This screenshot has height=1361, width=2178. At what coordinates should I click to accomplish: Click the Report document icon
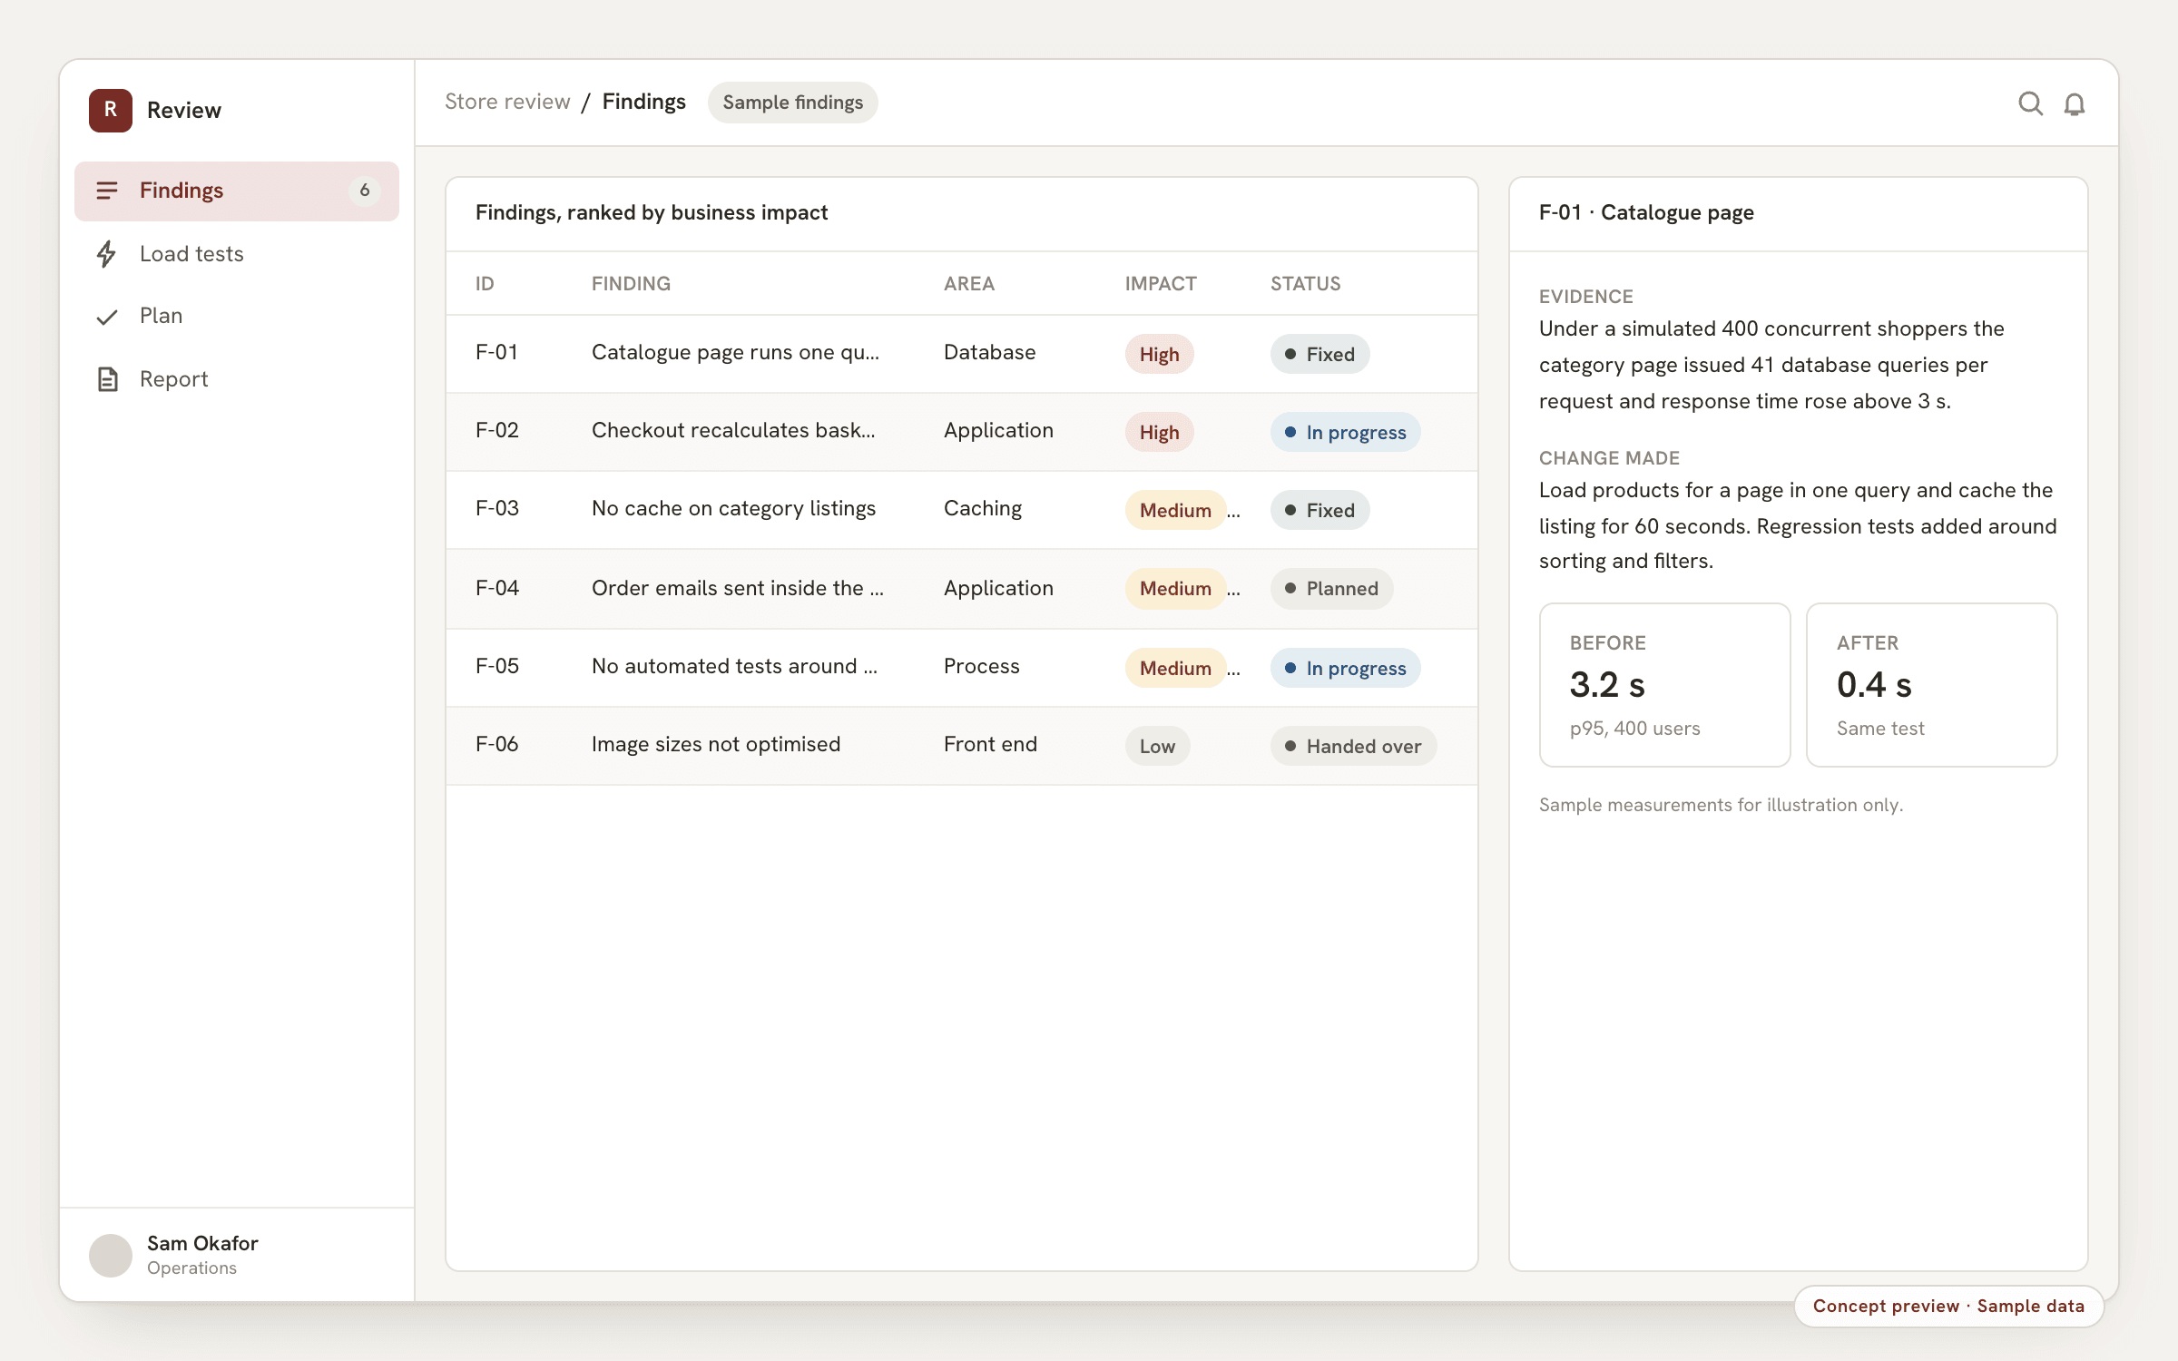(107, 379)
